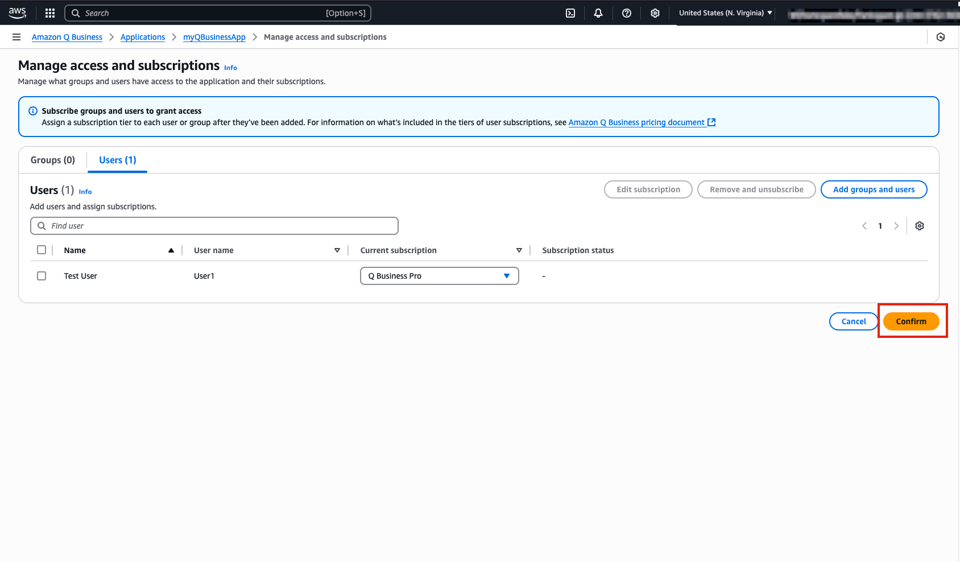960x562 pixels.
Task: Click the Add groups and users button
Action: (x=874, y=189)
